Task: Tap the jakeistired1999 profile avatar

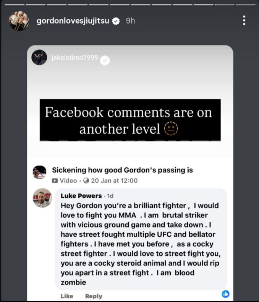Action: (x=39, y=57)
